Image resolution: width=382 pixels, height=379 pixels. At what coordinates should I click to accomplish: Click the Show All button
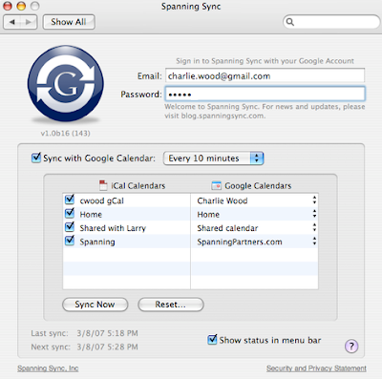coord(69,22)
